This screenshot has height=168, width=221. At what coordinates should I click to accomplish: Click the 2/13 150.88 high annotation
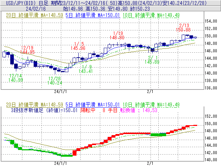[x=183, y=28]
